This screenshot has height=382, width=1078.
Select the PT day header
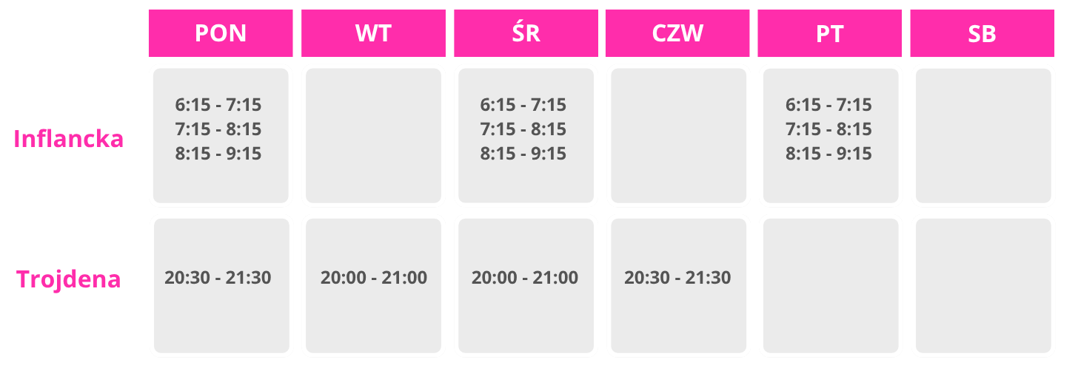830,33
